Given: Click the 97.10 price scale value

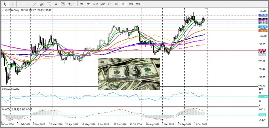Looking at the screenshot, I should click(x=263, y=69).
